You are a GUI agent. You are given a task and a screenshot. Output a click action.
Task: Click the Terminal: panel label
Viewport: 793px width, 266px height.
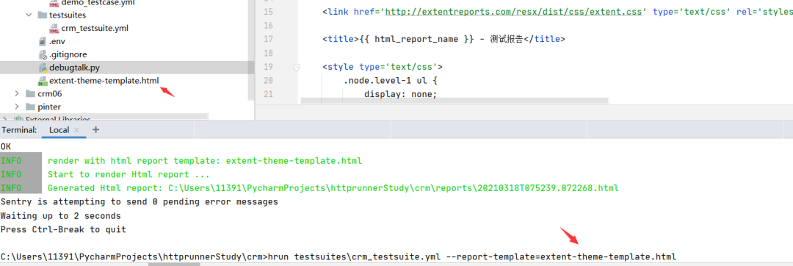[x=19, y=130]
